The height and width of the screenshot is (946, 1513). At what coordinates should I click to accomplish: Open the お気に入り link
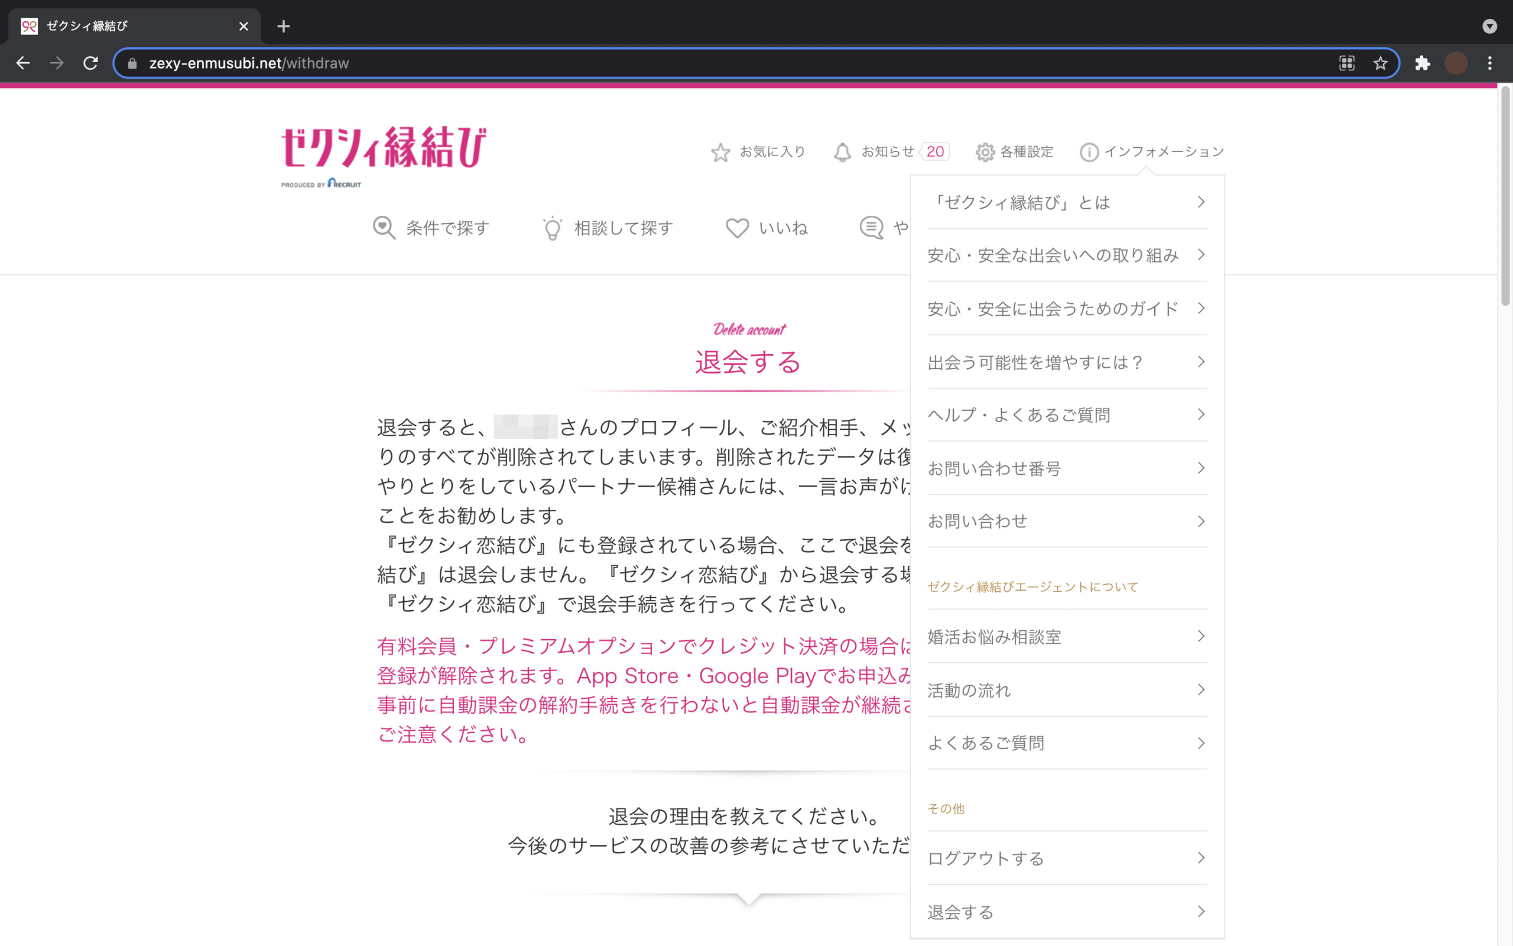[x=772, y=151]
